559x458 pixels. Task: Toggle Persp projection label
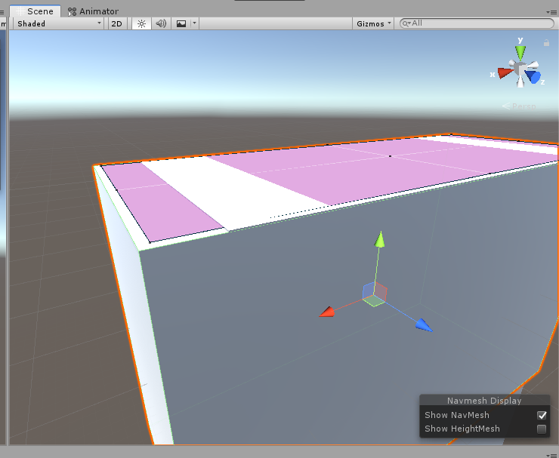click(519, 106)
